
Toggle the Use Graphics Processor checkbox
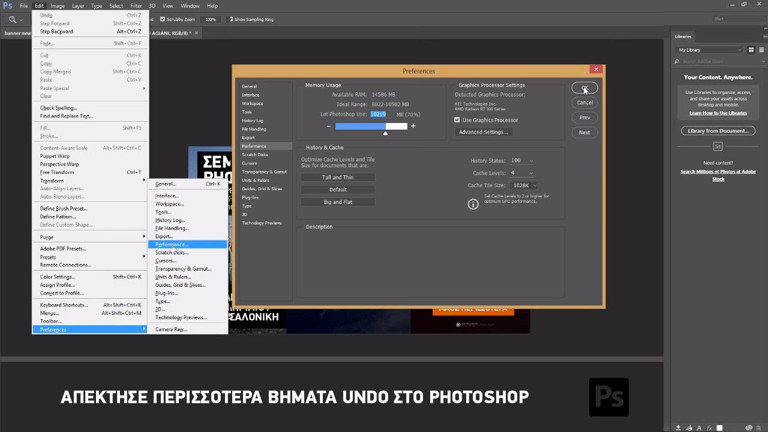click(x=457, y=120)
